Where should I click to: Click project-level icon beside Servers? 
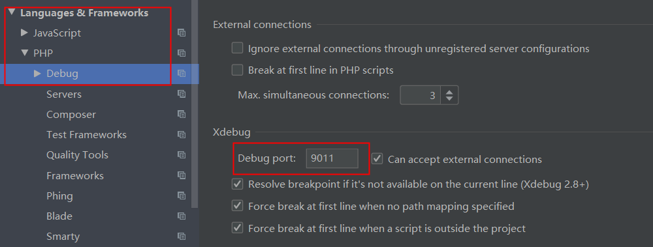[x=181, y=94]
